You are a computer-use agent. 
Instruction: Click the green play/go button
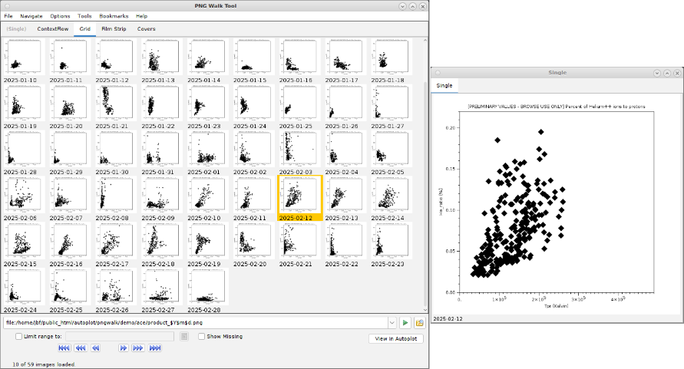(x=405, y=323)
